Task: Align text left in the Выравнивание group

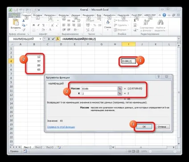Action: click(x=64, y=25)
